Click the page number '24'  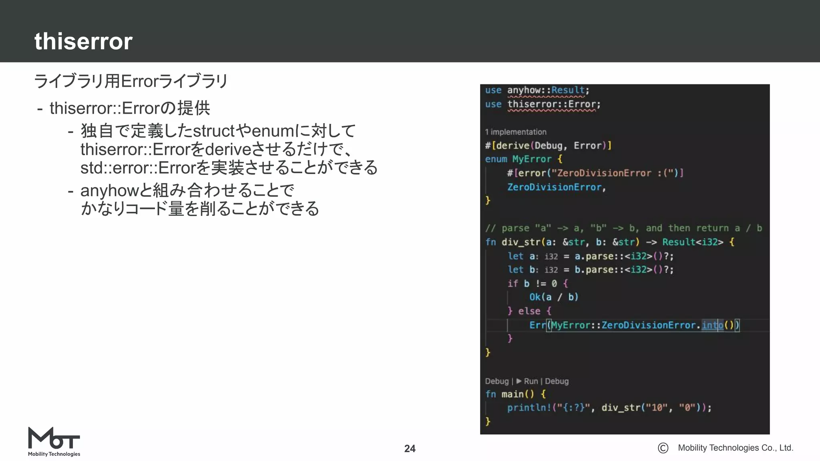pos(410,449)
